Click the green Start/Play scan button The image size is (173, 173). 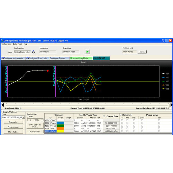click(x=88, y=52)
